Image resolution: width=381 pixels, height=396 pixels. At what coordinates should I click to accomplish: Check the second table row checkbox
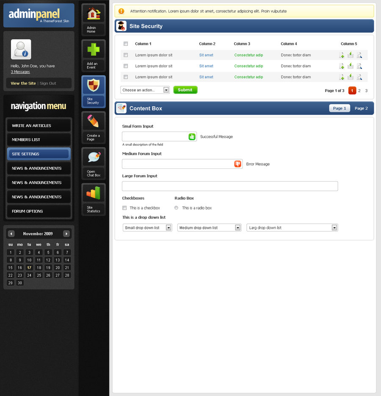click(x=126, y=66)
